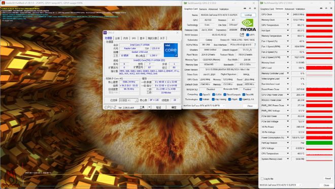Switch to Advanced tab in Graphics Card window

[x=213, y=9]
